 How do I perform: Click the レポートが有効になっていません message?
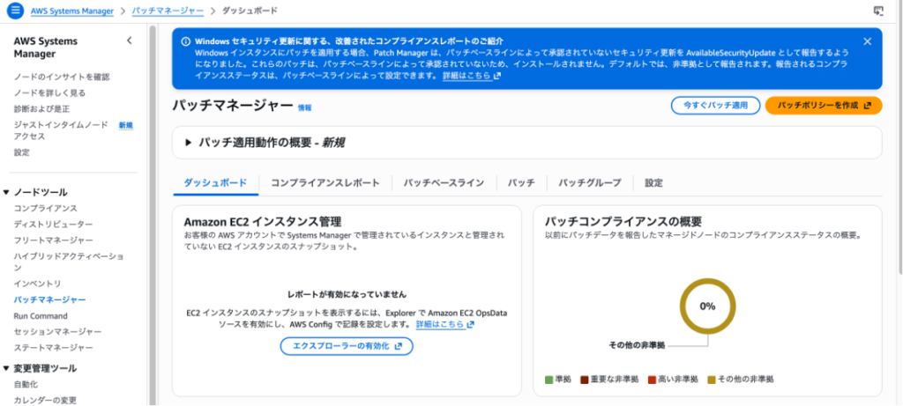(x=347, y=294)
